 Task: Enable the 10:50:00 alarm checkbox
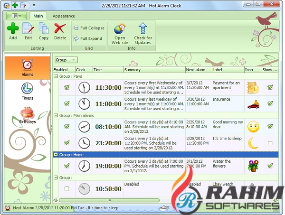pos(67,189)
